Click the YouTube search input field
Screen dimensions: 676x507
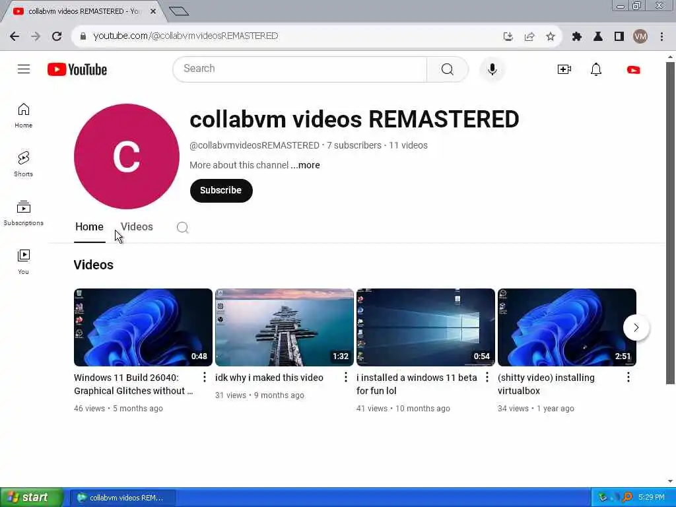click(x=300, y=69)
